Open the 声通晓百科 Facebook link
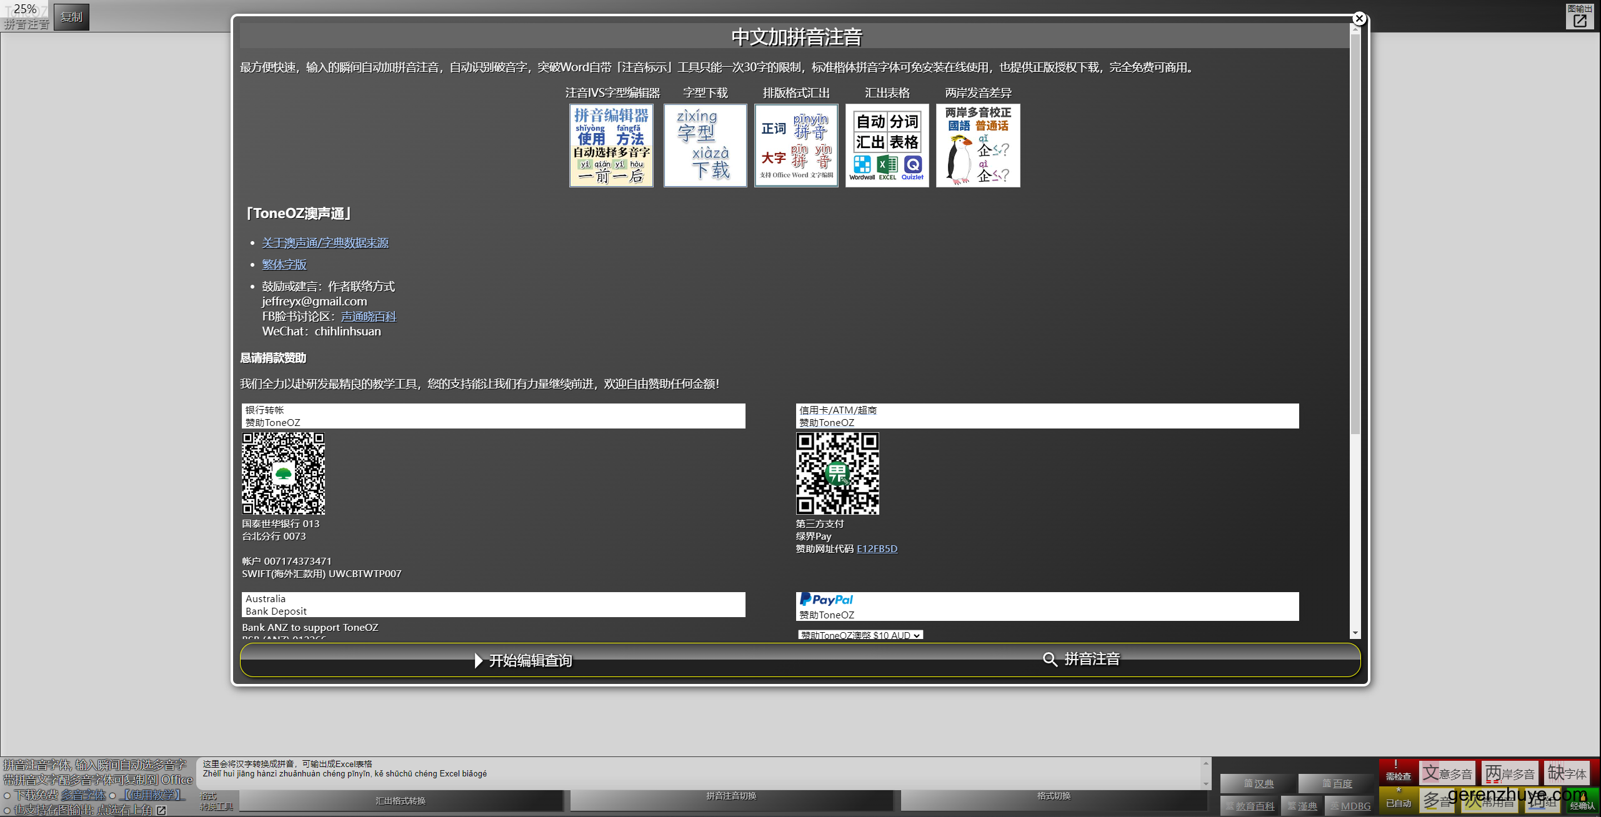1601x817 pixels. [369, 317]
